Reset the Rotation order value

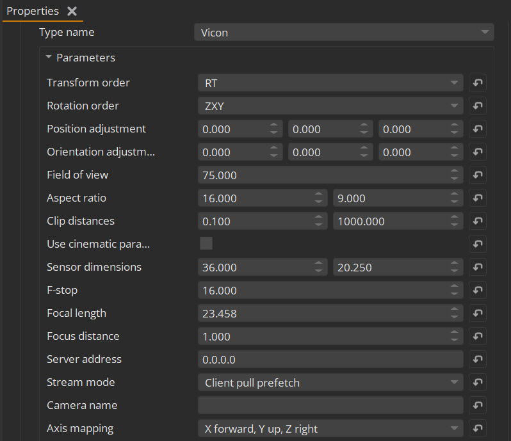coord(477,106)
